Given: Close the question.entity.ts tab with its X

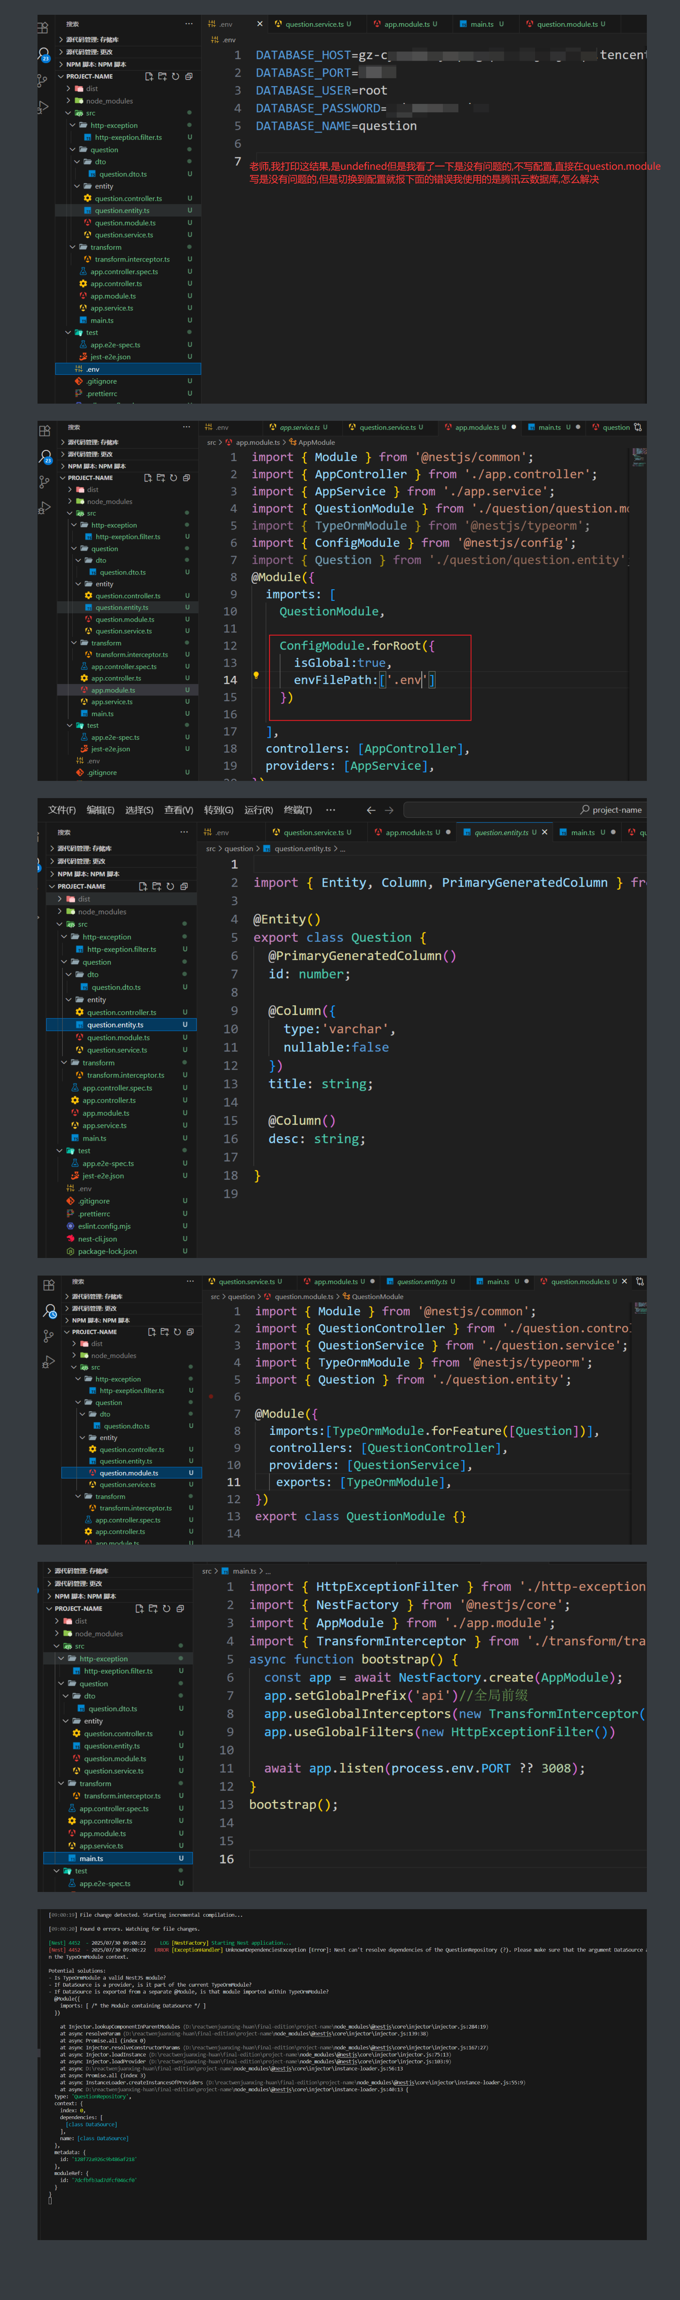Looking at the screenshot, I should coord(545,832).
